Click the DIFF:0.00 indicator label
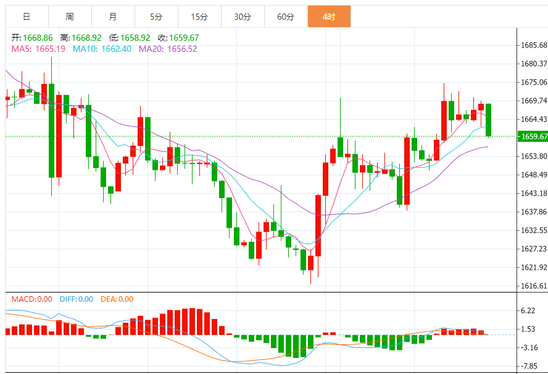 click(76, 299)
